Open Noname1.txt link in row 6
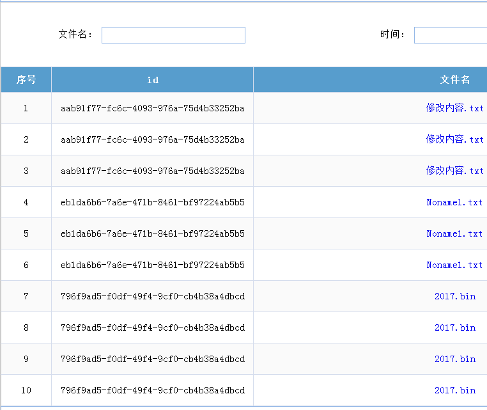487x410 pixels. [x=454, y=265]
